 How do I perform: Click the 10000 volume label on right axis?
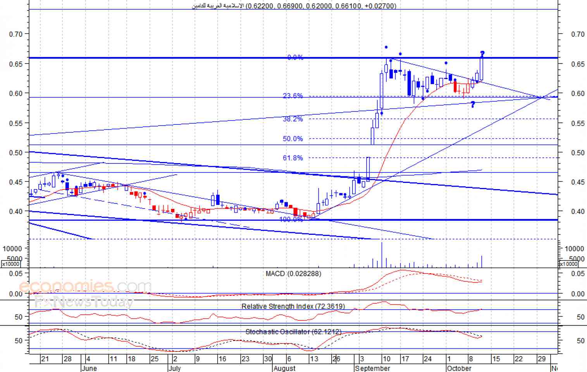click(574, 249)
